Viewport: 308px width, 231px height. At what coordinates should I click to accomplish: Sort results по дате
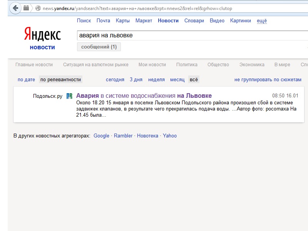pos(26,80)
